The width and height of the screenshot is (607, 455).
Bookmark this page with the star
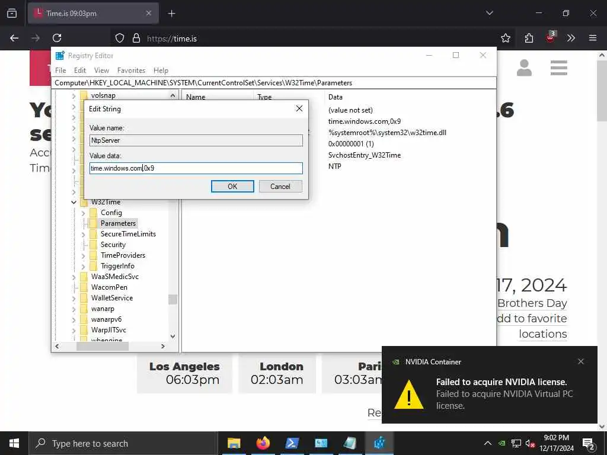point(505,38)
